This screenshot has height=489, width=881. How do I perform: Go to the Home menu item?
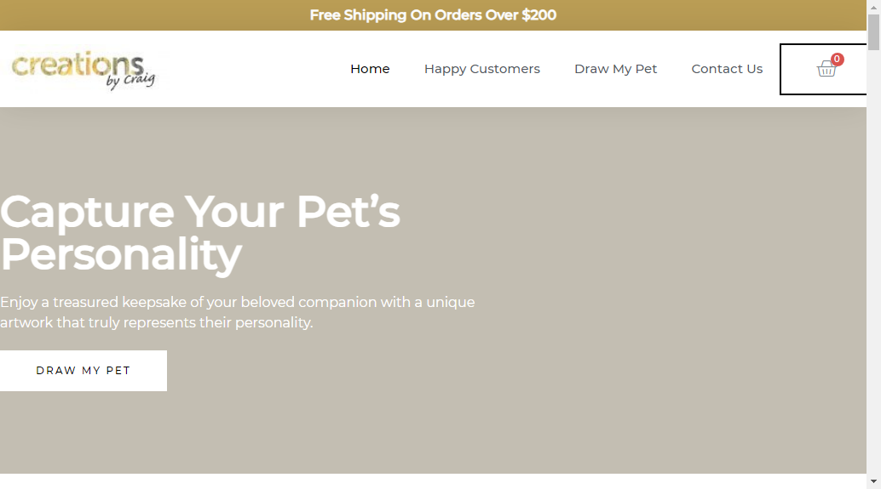pyautogui.click(x=370, y=69)
